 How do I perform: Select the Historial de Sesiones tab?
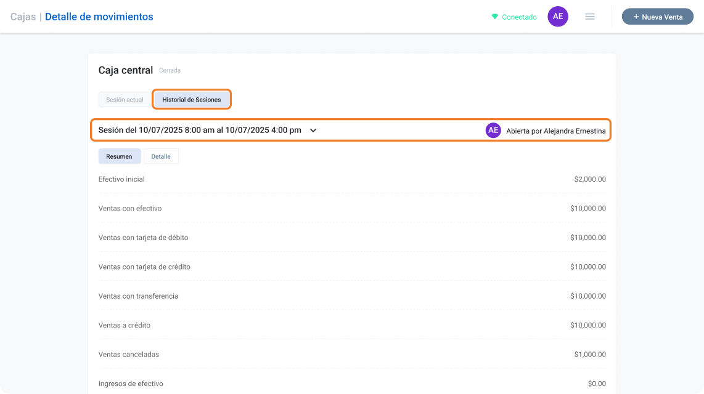[x=192, y=100]
